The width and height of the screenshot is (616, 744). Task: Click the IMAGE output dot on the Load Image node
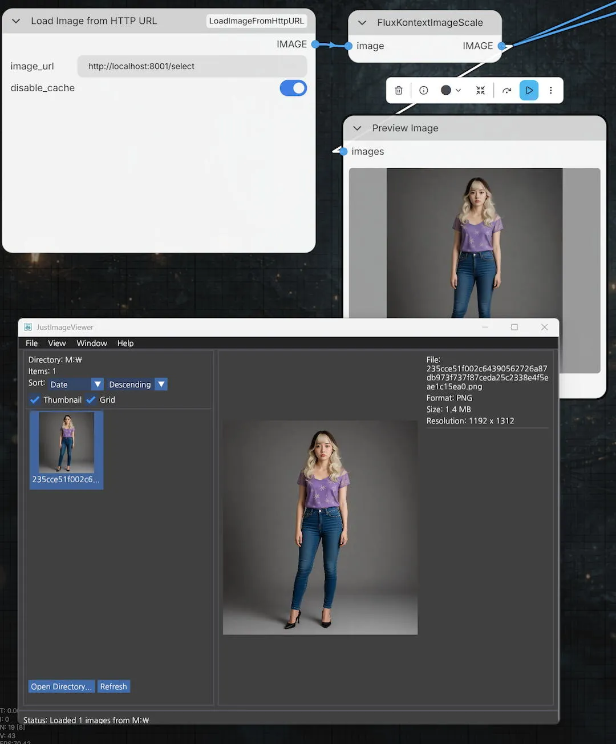pos(315,44)
